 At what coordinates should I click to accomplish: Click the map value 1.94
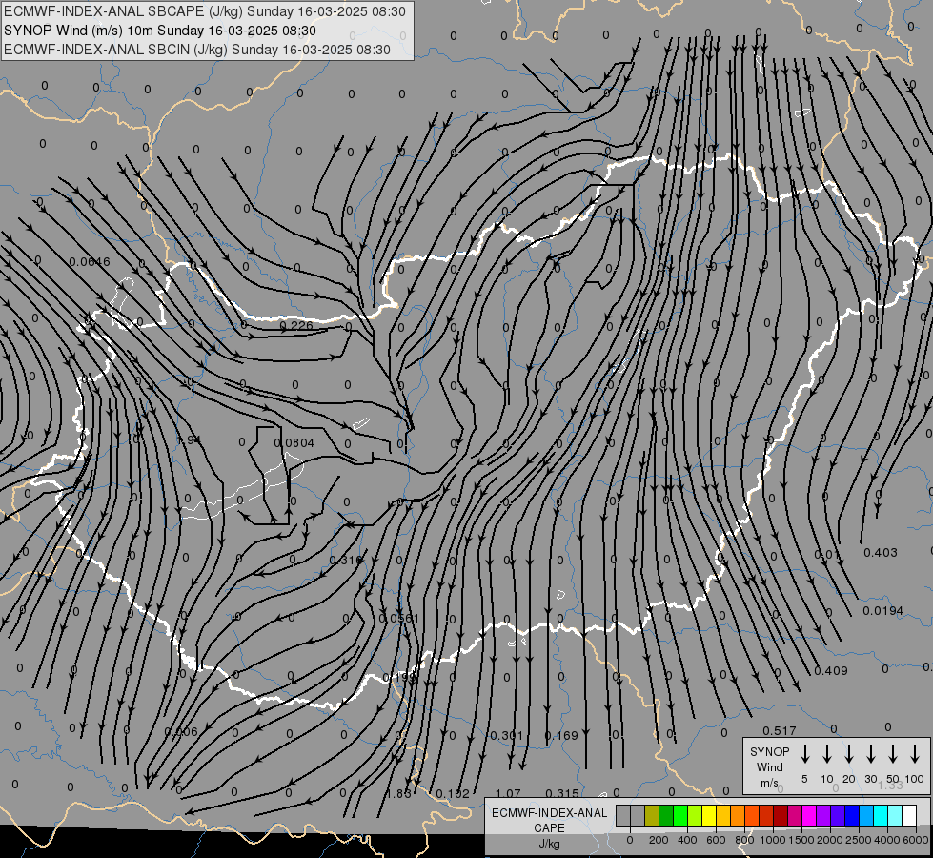point(188,440)
